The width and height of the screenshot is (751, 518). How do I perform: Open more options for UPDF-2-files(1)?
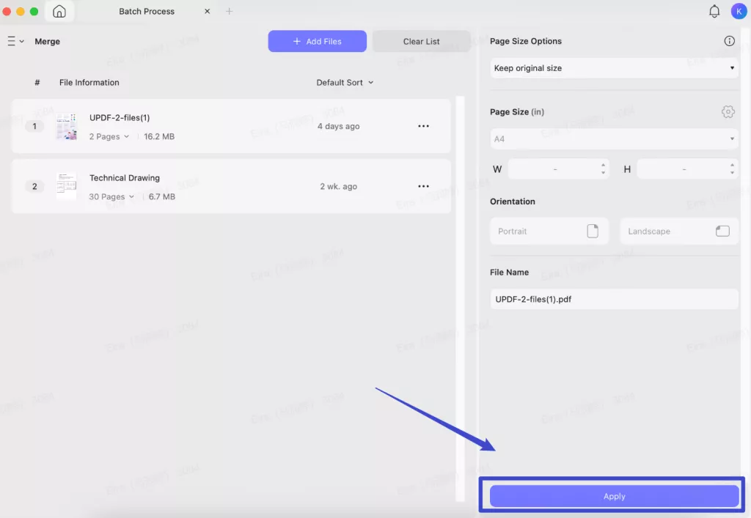(423, 126)
